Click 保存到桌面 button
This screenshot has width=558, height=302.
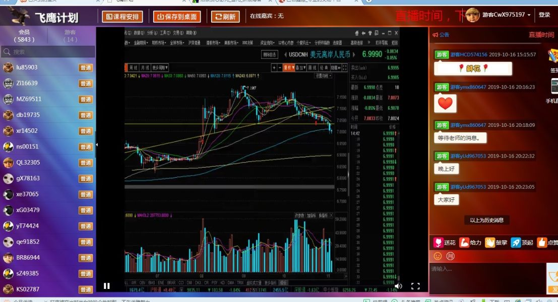(x=177, y=16)
